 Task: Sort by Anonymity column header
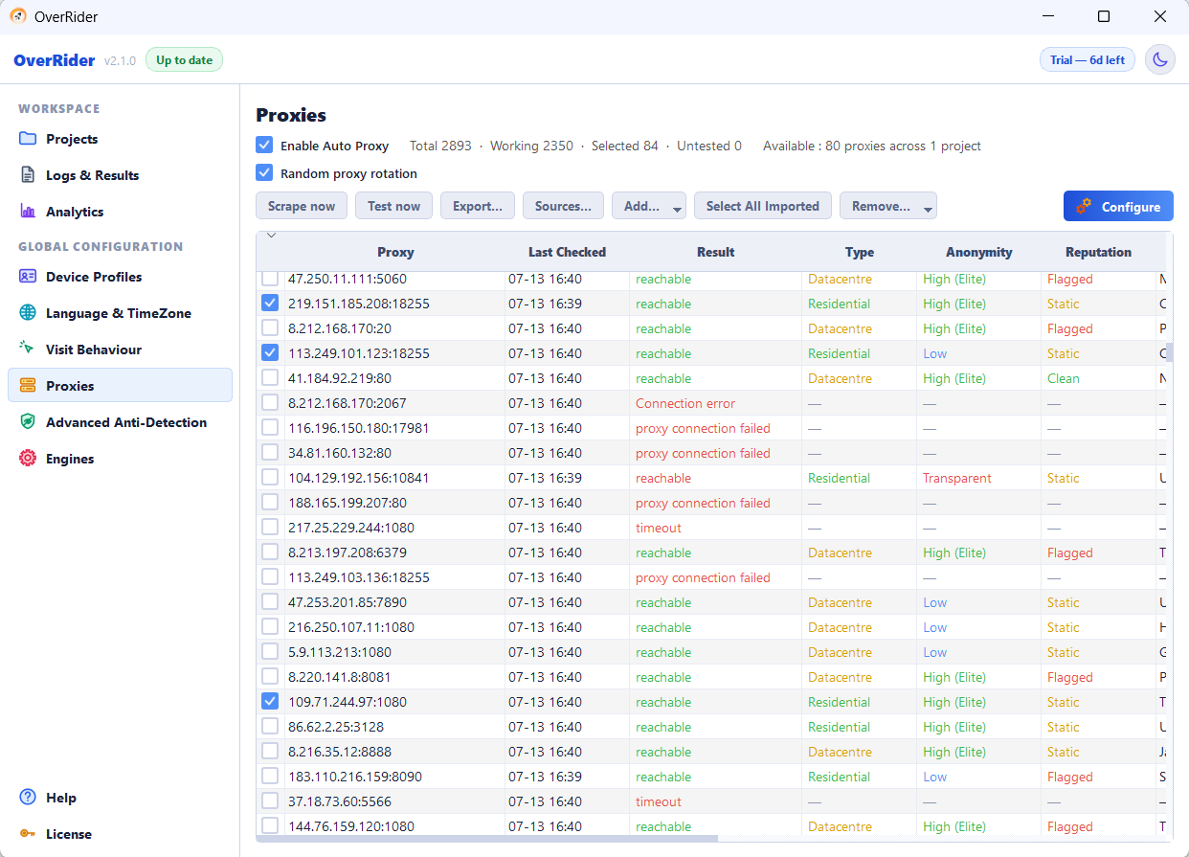tap(979, 252)
